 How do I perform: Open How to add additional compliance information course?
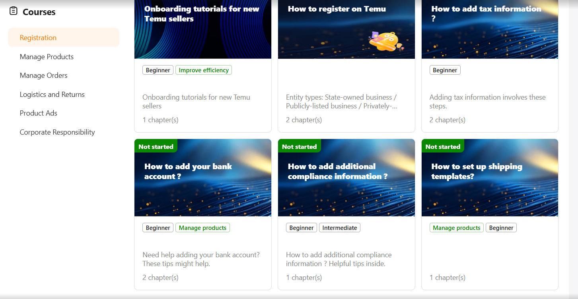[346, 214]
